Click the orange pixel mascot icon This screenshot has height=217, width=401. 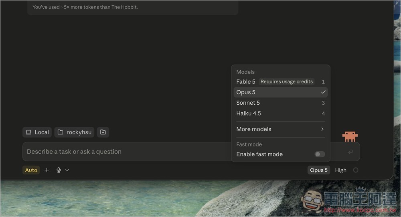click(x=350, y=137)
